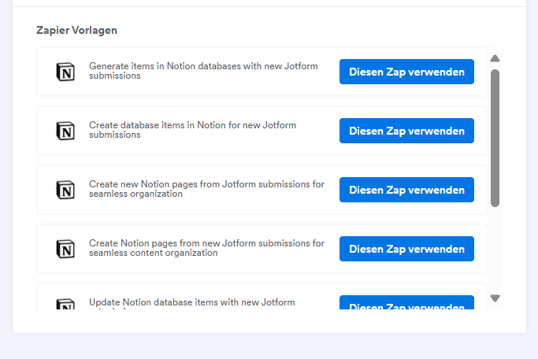Image resolution: width=538 pixels, height=359 pixels.
Task: Use the "Create new Notion pages" Zap
Action: 406,190
